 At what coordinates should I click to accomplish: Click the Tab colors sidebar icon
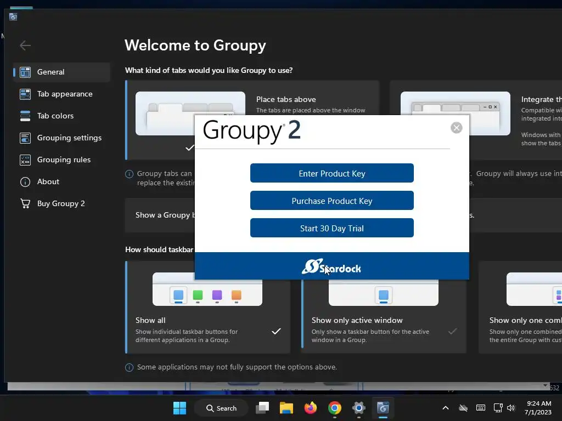pyautogui.click(x=25, y=116)
